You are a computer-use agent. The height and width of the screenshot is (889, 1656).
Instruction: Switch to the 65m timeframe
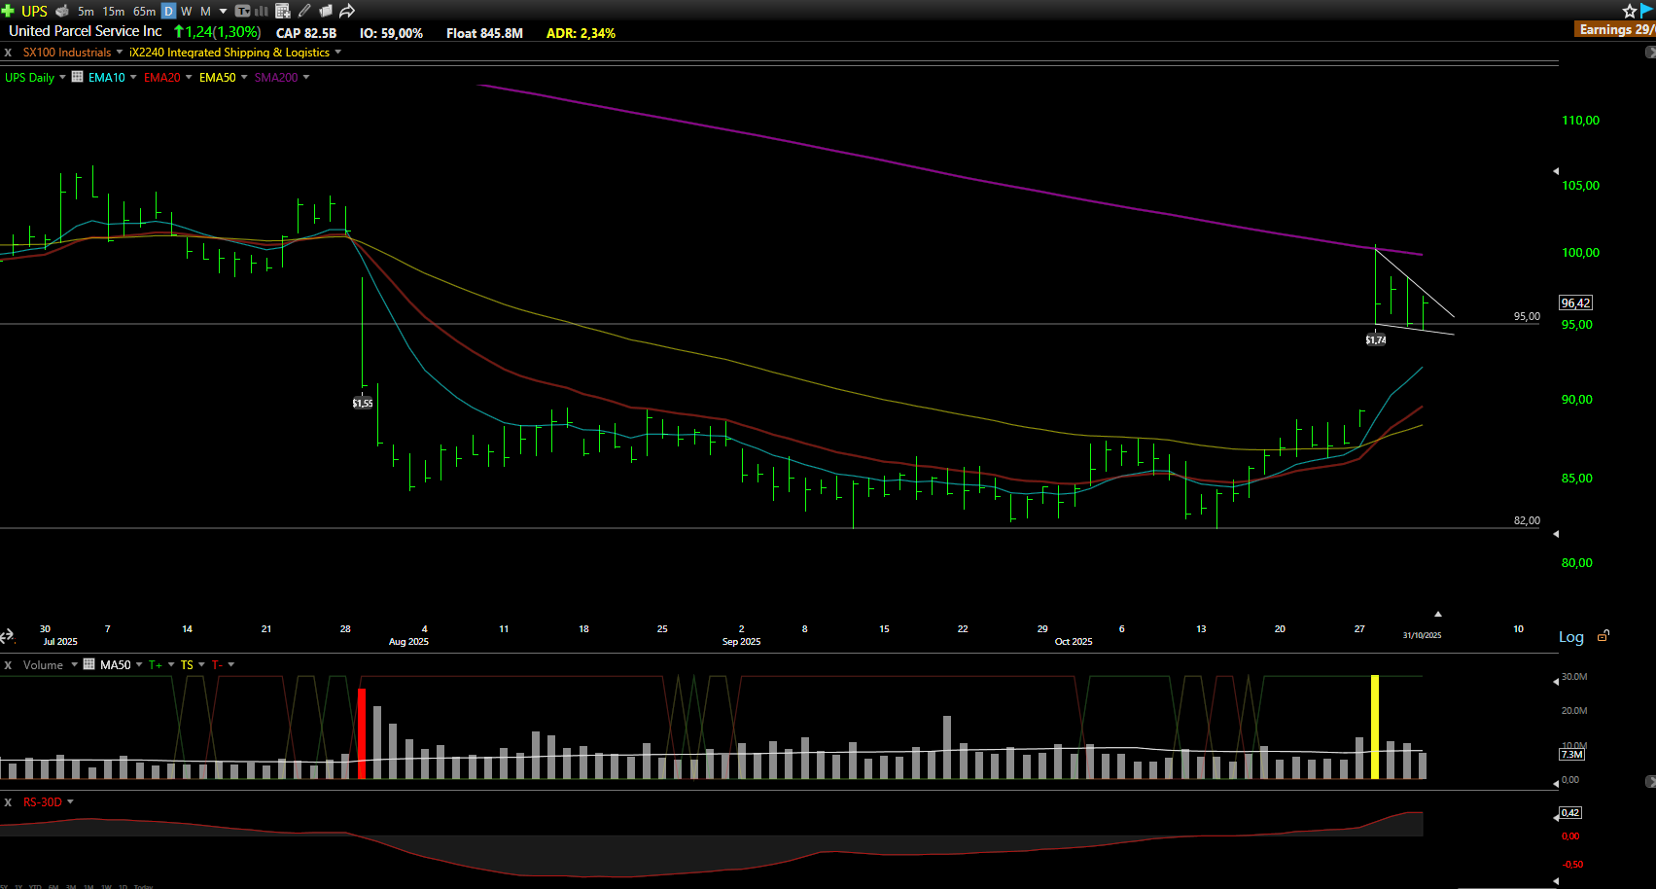144,11
